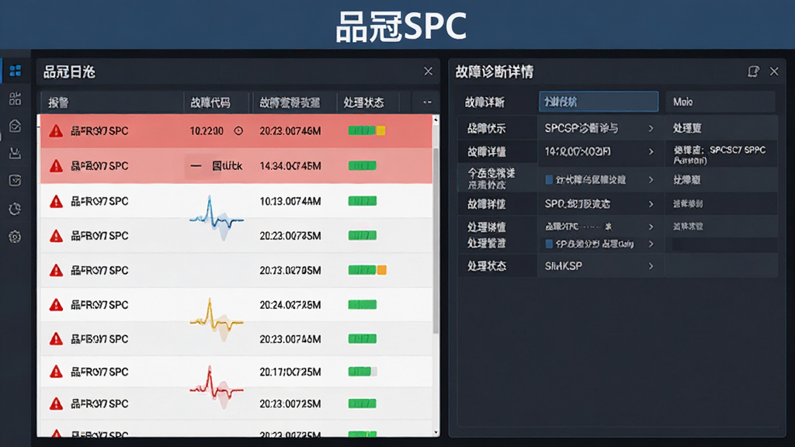Click the warning triangle in the 20:17 row

[56, 372]
